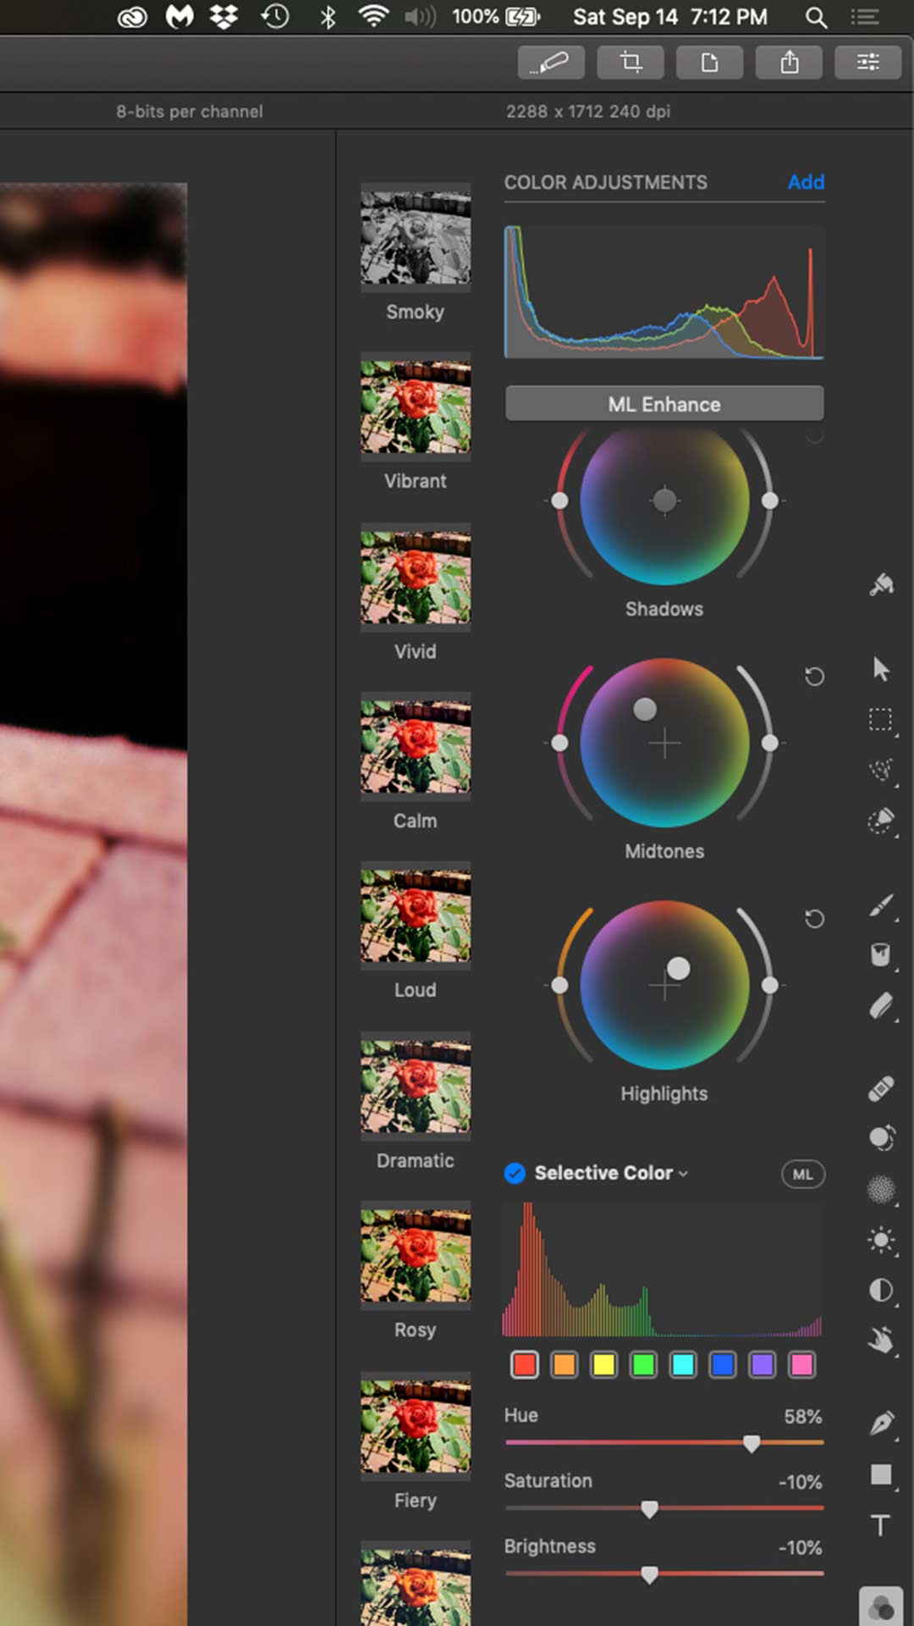Click the Shadows left arc slider handle

[x=559, y=501]
